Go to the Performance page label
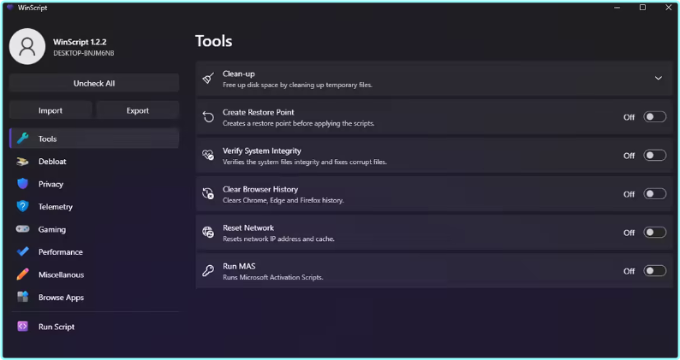Image resolution: width=680 pixels, height=360 pixels. pos(60,252)
